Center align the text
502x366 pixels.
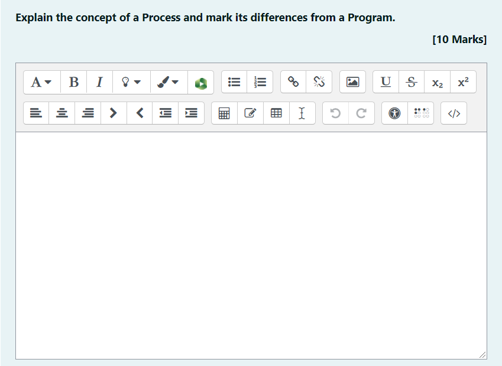(62, 113)
